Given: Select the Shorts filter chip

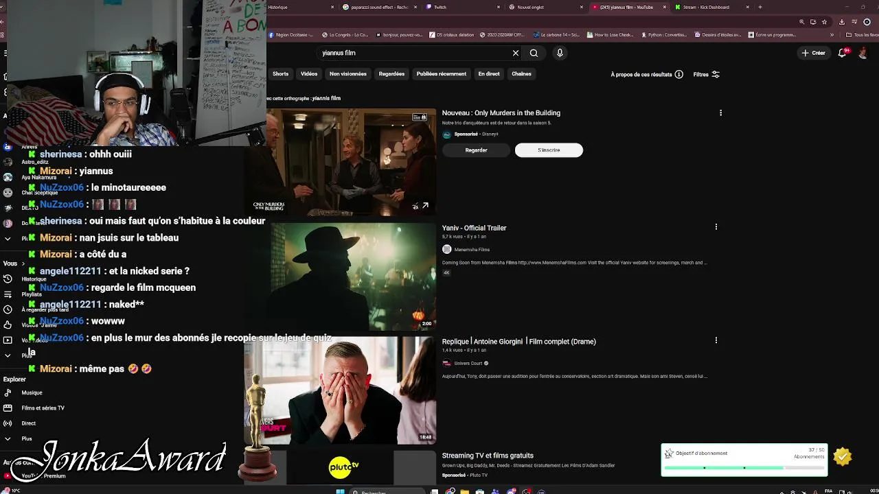Looking at the screenshot, I should click(280, 73).
